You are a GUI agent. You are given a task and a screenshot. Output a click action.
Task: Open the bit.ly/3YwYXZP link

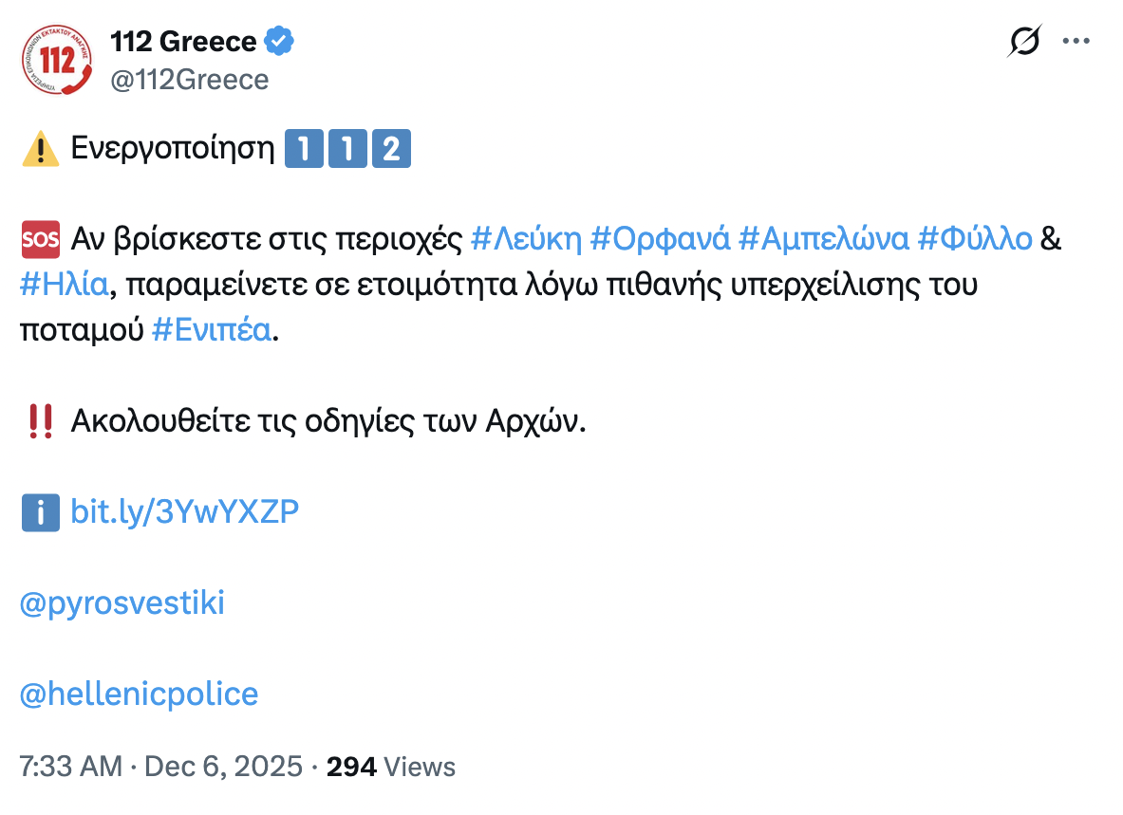pos(185,512)
